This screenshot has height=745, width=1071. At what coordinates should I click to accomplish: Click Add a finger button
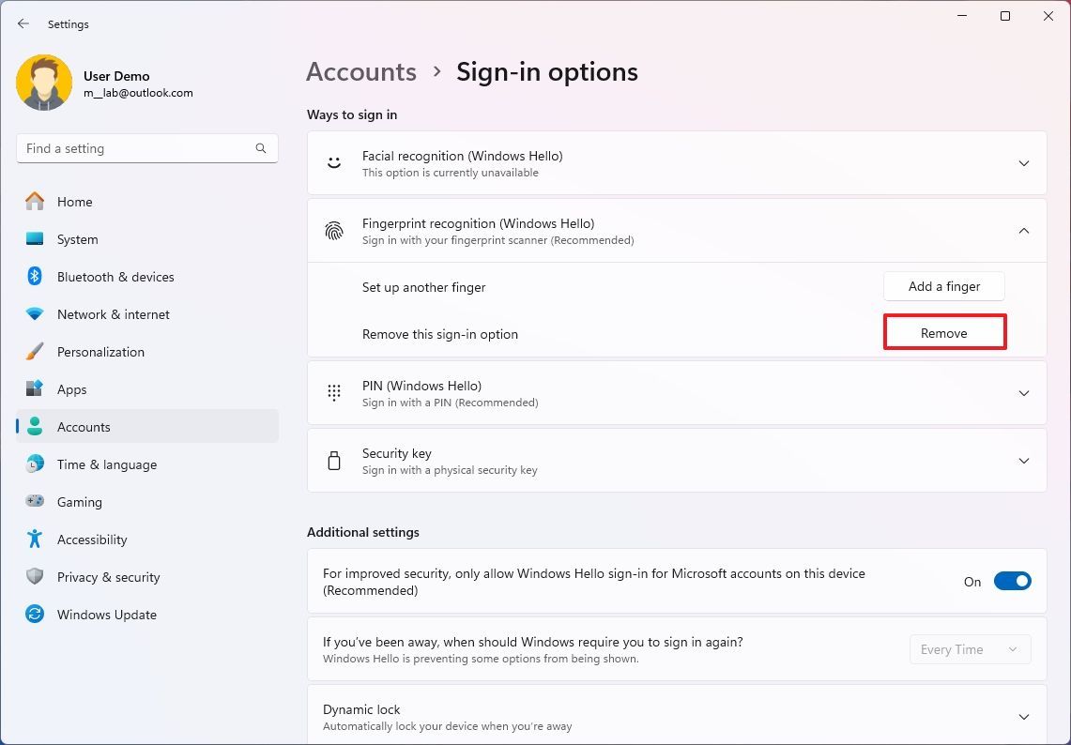[943, 286]
